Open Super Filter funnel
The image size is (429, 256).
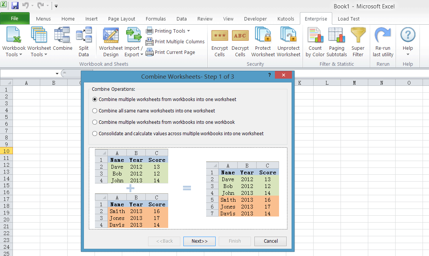coord(358,35)
